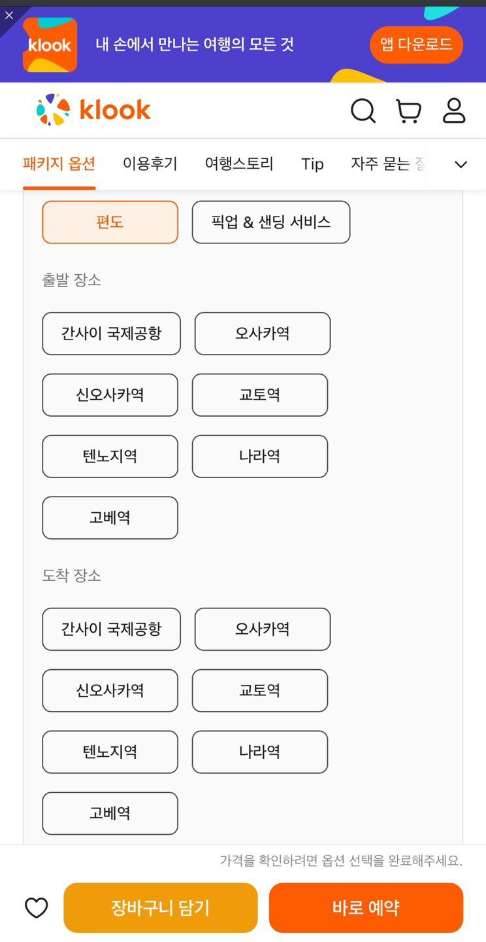Image resolution: width=486 pixels, height=942 pixels.
Task: Select 픽업 & 샌딩 서비스 option
Action: tap(270, 222)
